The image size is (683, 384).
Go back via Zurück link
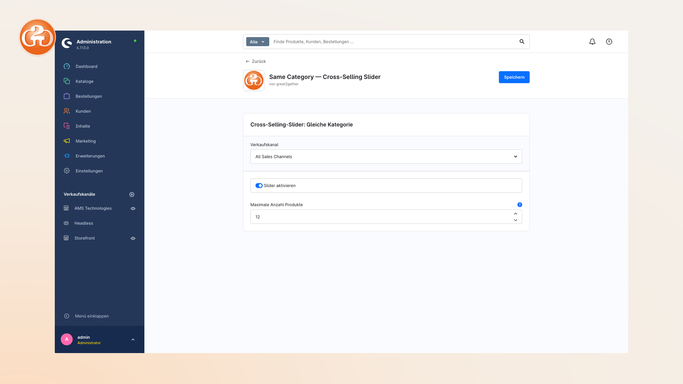(x=255, y=62)
